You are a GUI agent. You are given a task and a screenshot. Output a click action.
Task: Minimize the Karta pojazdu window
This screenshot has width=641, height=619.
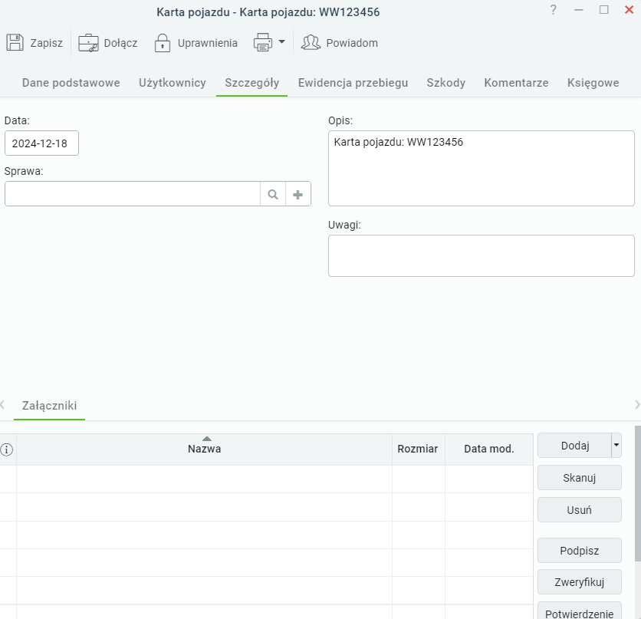pyautogui.click(x=578, y=10)
